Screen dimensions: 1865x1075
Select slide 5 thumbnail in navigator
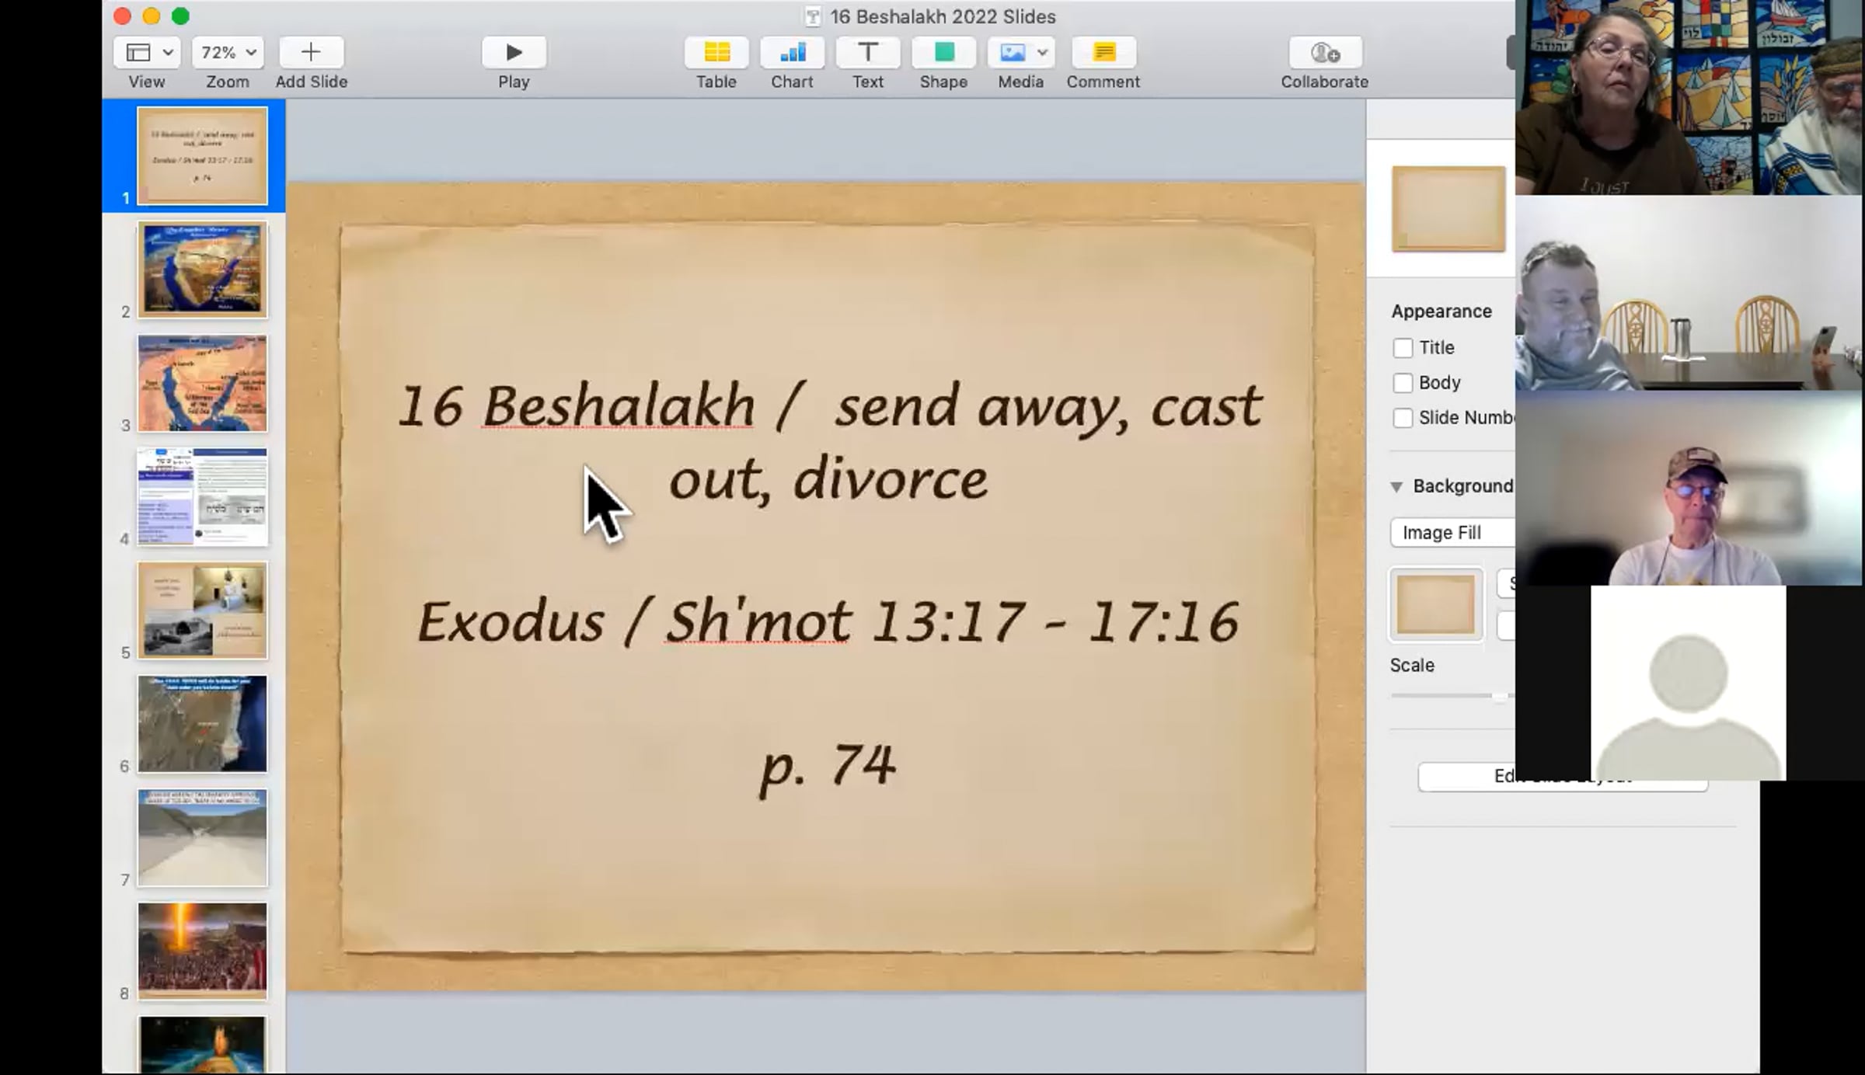[x=202, y=611]
